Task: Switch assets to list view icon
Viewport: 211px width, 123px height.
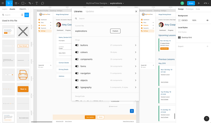Action: coord(22,15)
